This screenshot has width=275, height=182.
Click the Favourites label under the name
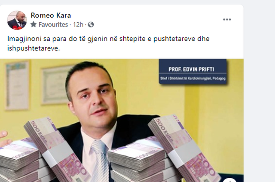[x=53, y=25]
